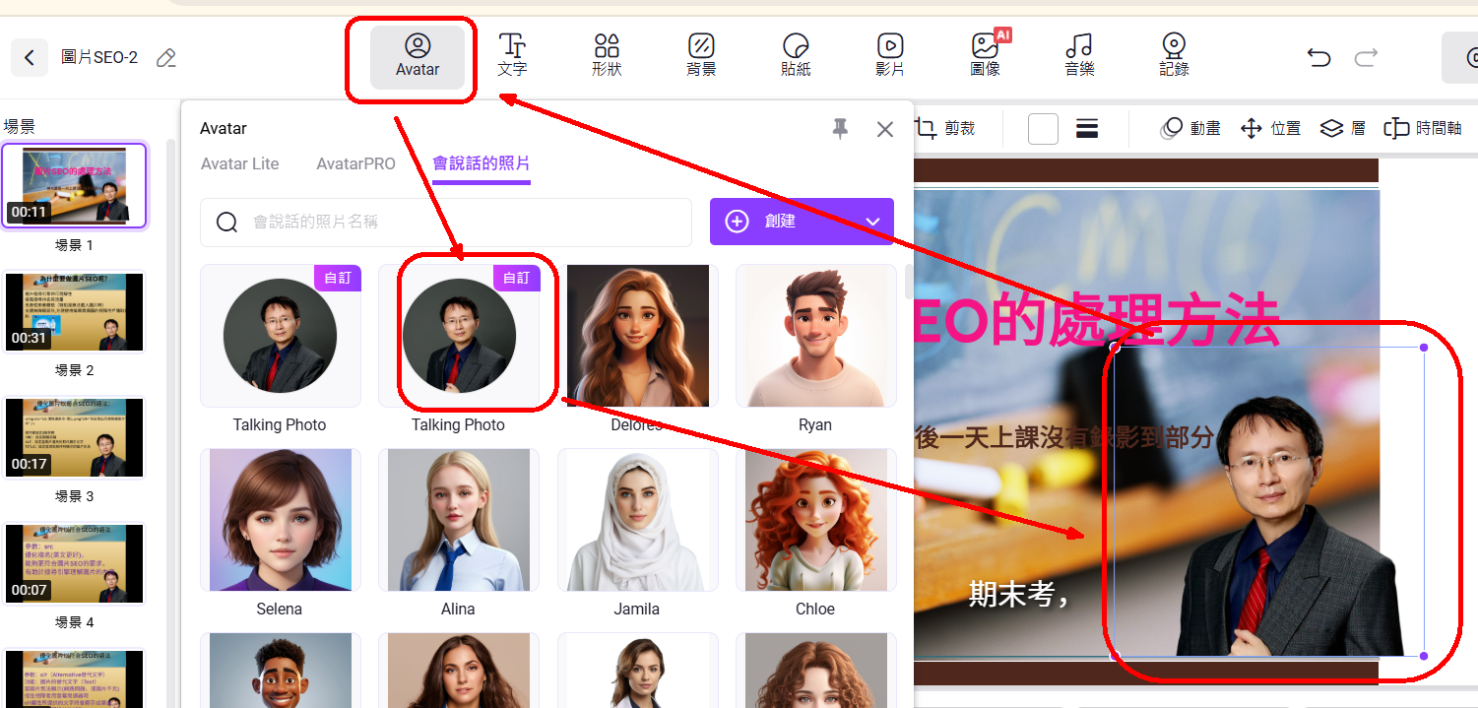This screenshot has width=1478, height=708.
Task: Open the 影片 video tool
Action: coord(890,55)
